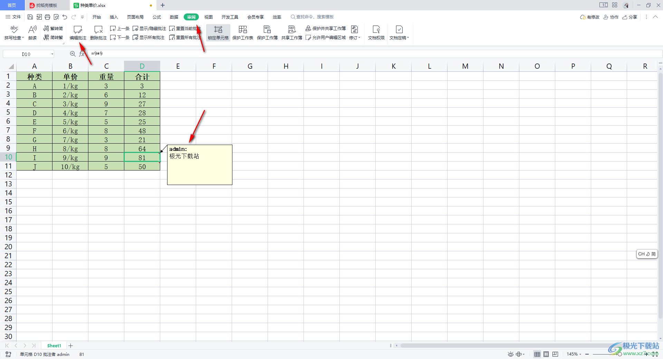663x359 pixels.
Task: Click the undo arrow
Action: [65, 17]
